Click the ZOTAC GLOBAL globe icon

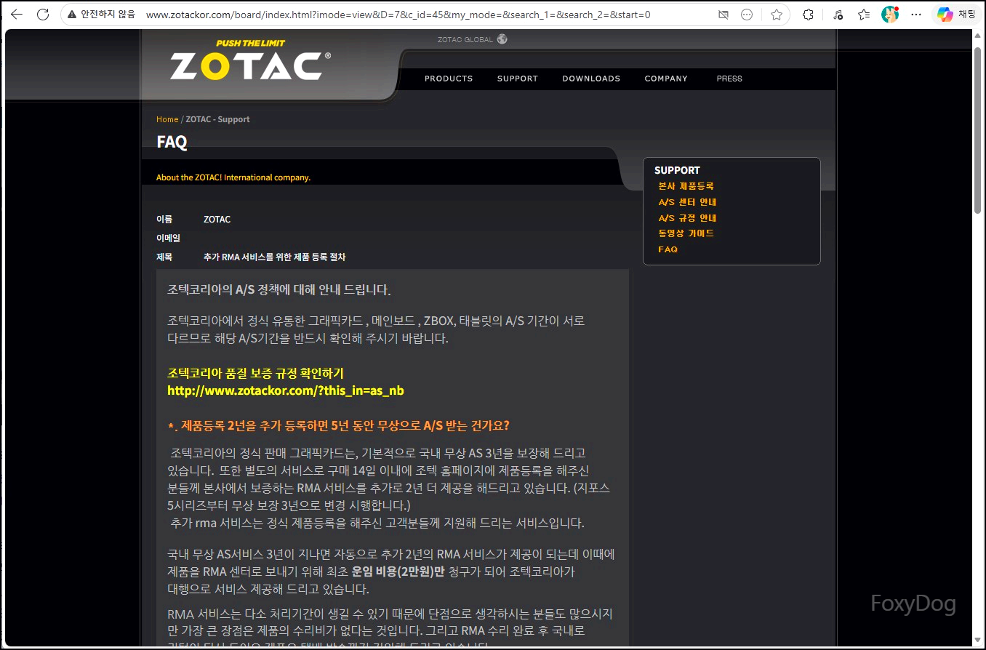[502, 39]
